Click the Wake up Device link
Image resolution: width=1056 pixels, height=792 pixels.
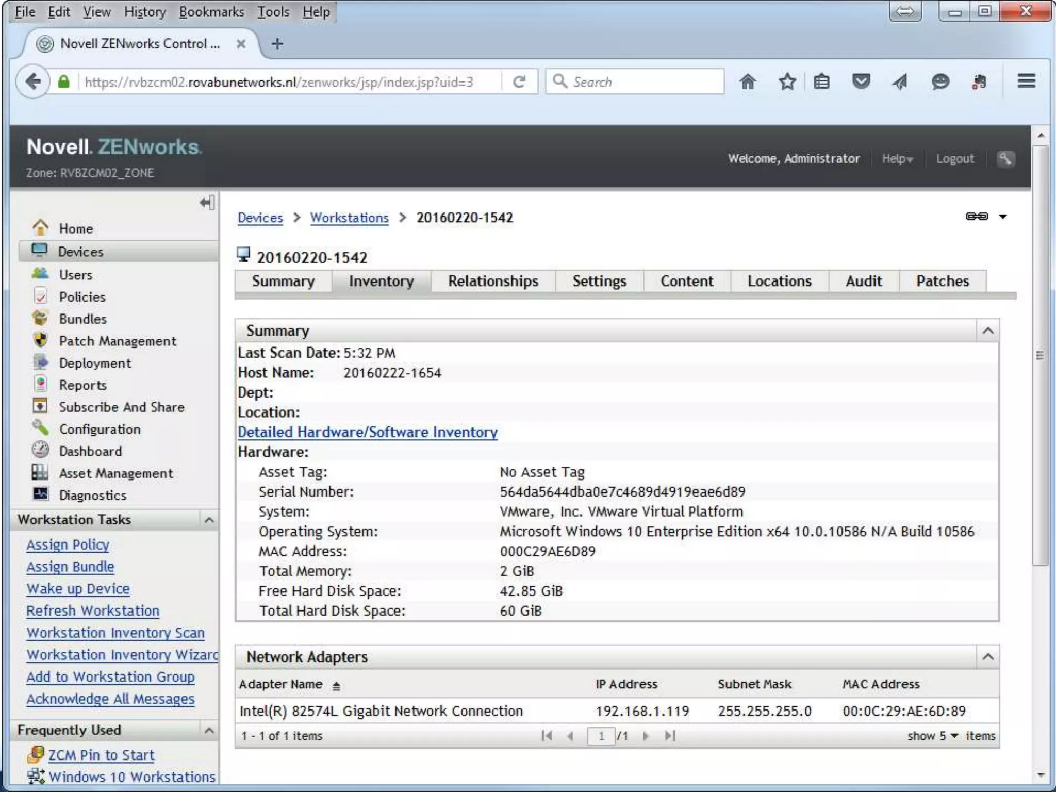click(78, 589)
